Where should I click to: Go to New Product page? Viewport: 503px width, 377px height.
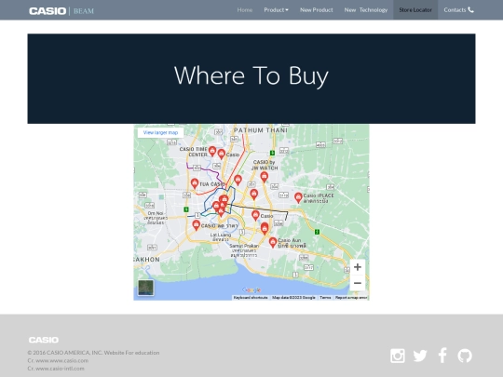click(317, 10)
